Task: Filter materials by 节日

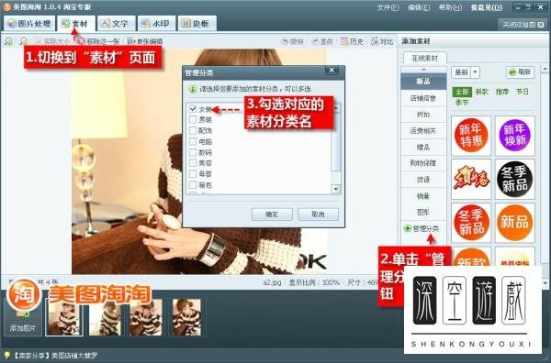Action: coord(523,92)
